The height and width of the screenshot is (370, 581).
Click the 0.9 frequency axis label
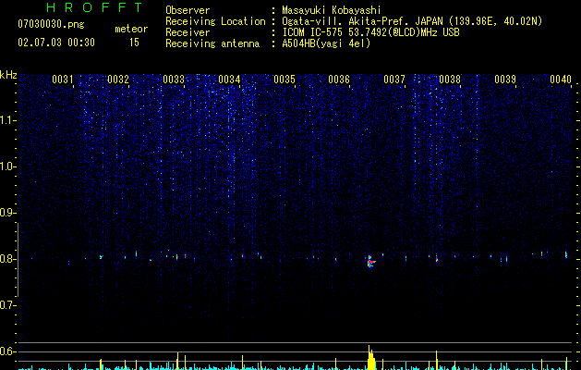[x=8, y=213]
